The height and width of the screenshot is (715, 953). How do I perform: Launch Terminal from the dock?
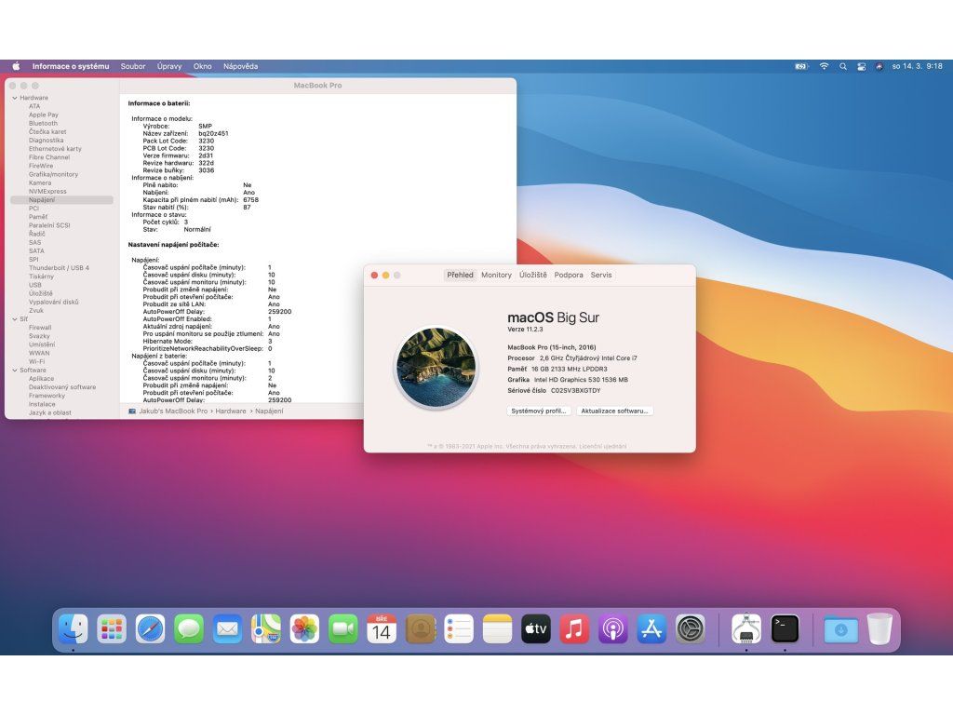point(785,629)
